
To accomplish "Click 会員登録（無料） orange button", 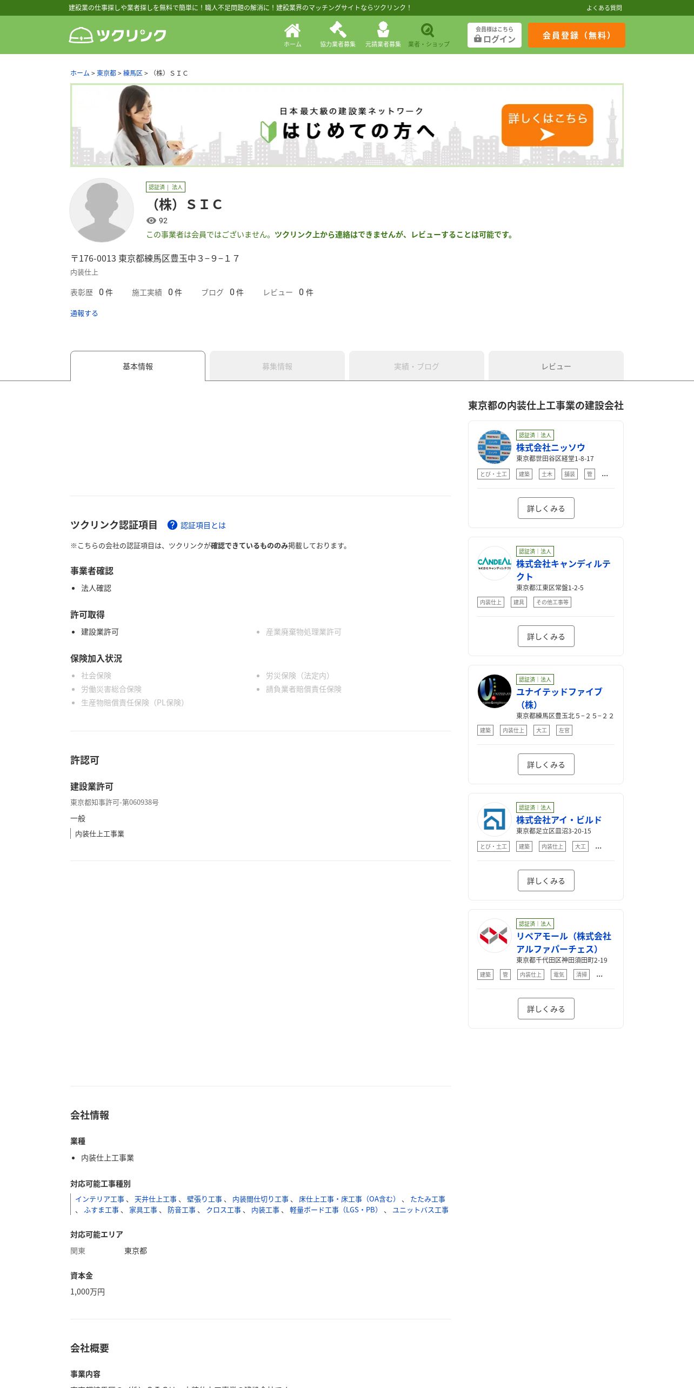I will (x=577, y=35).
